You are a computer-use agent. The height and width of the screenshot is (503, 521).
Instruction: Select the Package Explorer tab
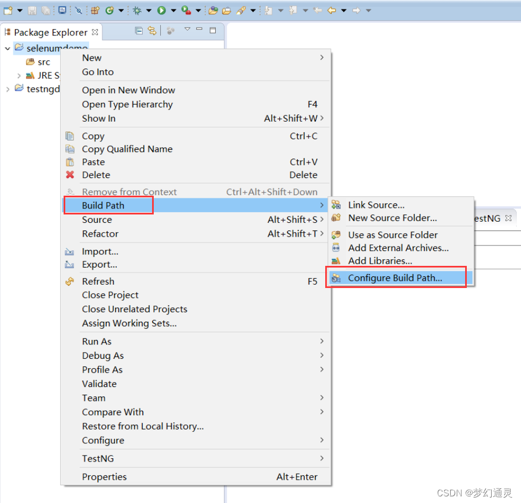[x=50, y=32]
